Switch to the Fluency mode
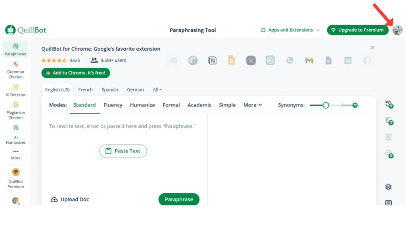Screen dimensions: 406x228 click(x=113, y=105)
